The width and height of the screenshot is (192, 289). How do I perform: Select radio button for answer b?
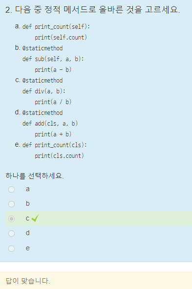(x=11, y=204)
